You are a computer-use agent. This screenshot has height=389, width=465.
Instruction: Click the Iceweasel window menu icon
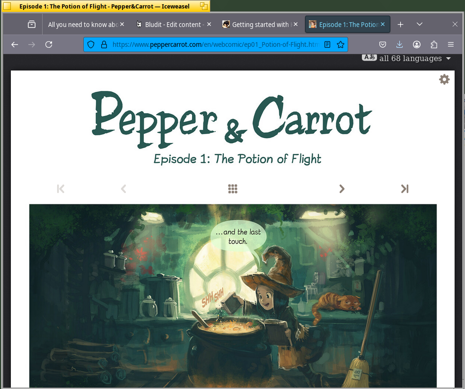point(7,6)
